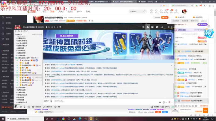Click the location pin icon above channel list
Image resolution: width=216 pixels, height=121 pixels.
[x=22, y=31]
